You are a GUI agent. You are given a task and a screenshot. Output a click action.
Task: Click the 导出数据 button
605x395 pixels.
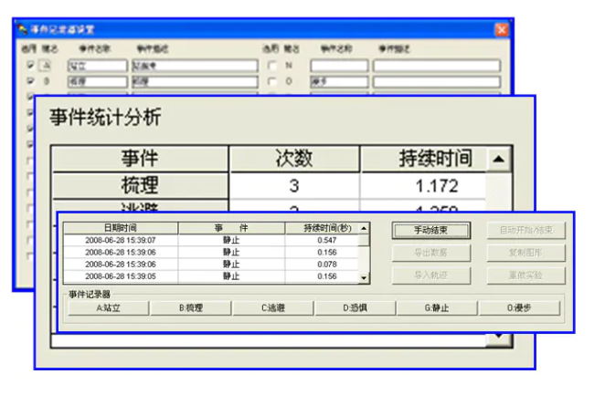(x=431, y=253)
